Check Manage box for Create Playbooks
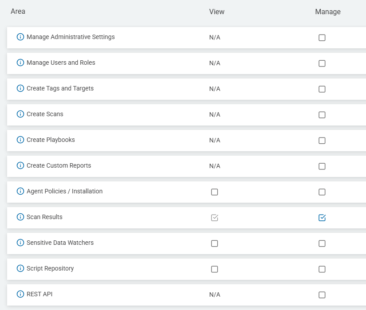 click(x=322, y=141)
